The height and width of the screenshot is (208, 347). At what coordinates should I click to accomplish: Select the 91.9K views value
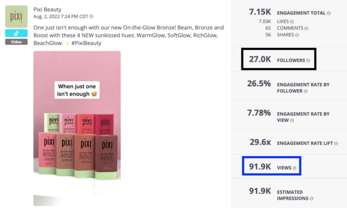(259, 167)
